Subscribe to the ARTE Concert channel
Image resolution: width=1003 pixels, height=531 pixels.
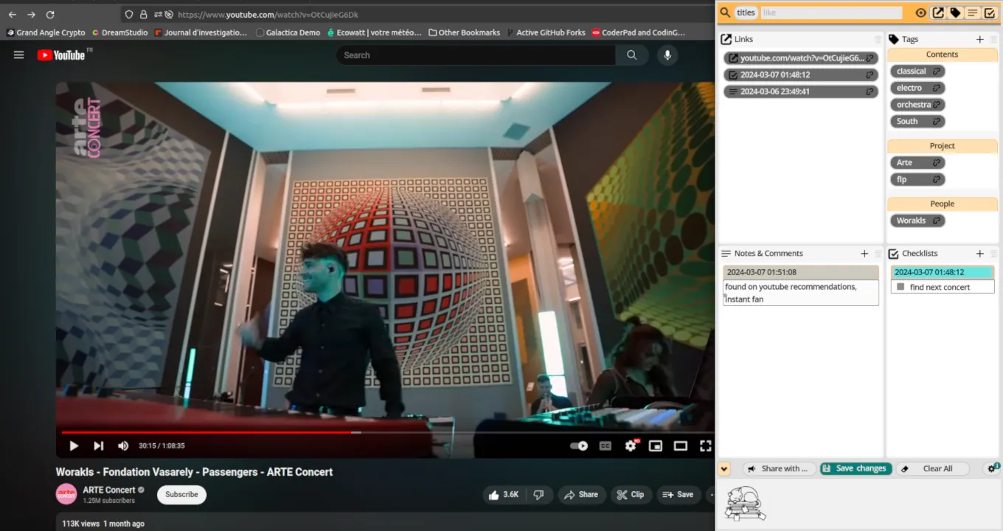coord(181,494)
